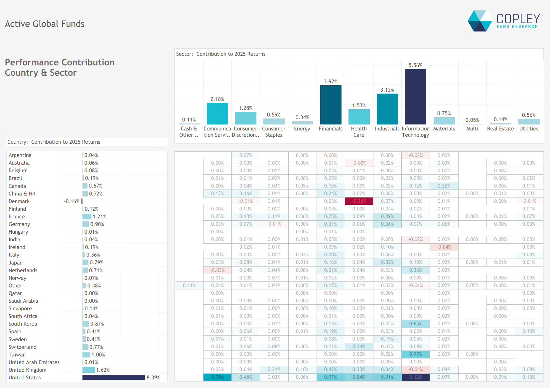Select the Information Technology 5.56% bar
This screenshot has width=550, height=388.
point(415,97)
